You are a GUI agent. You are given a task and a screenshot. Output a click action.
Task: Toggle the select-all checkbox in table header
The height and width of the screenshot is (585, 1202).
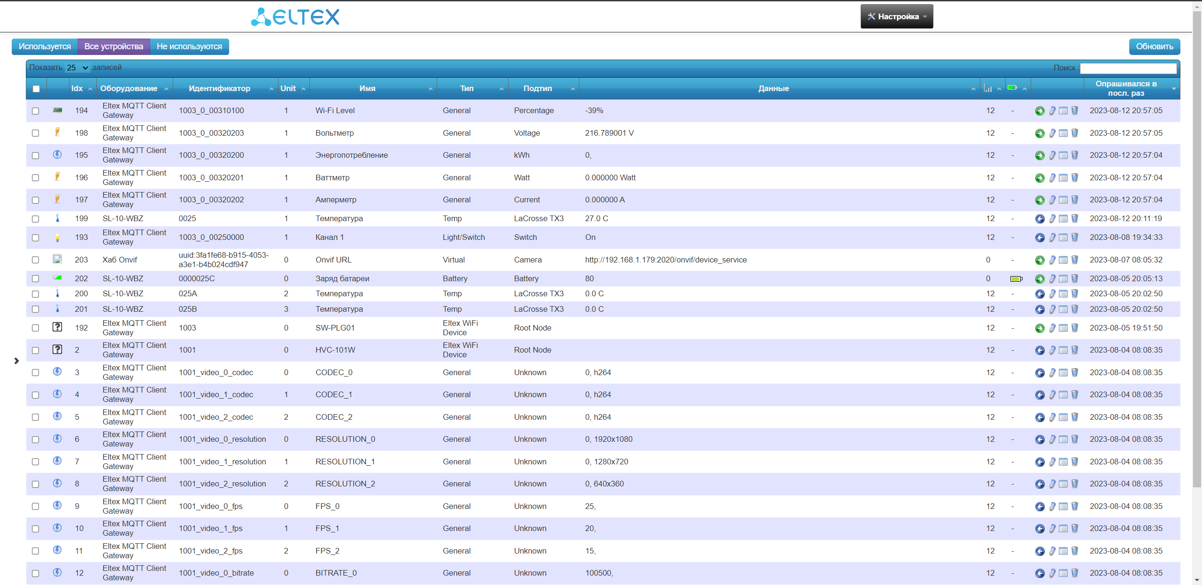click(x=36, y=89)
